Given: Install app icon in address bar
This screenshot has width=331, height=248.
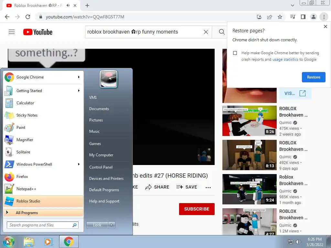Looking at the screenshot, I should pyautogui.click(x=259, y=17).
